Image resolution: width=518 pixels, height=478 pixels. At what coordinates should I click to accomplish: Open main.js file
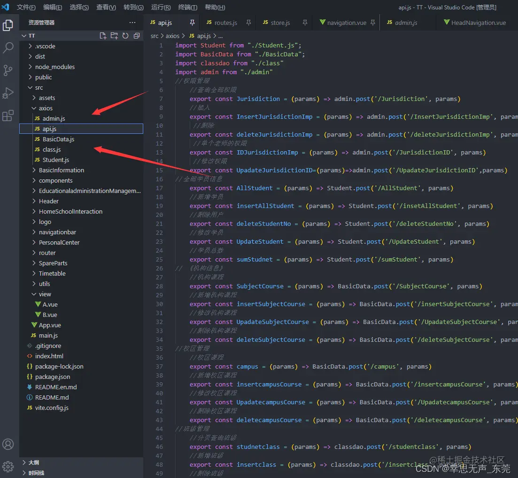tap(81, 335)
